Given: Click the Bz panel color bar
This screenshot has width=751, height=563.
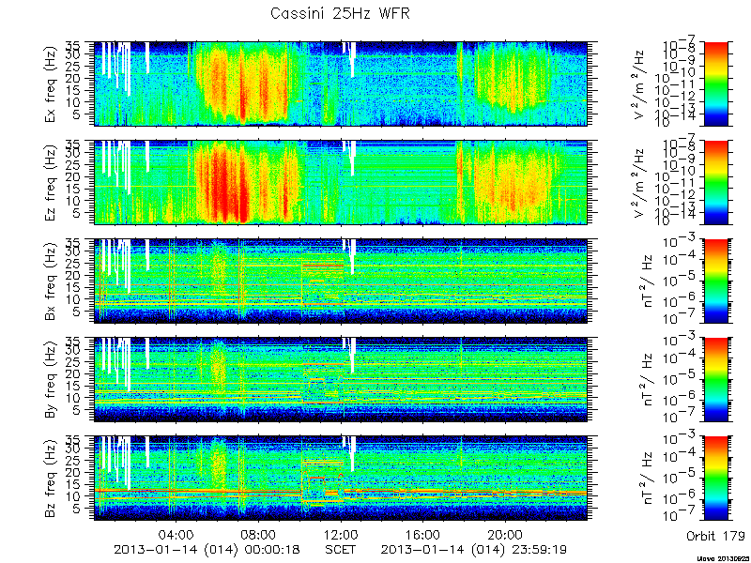Looking at the screenshot, I should pos(716,479).
